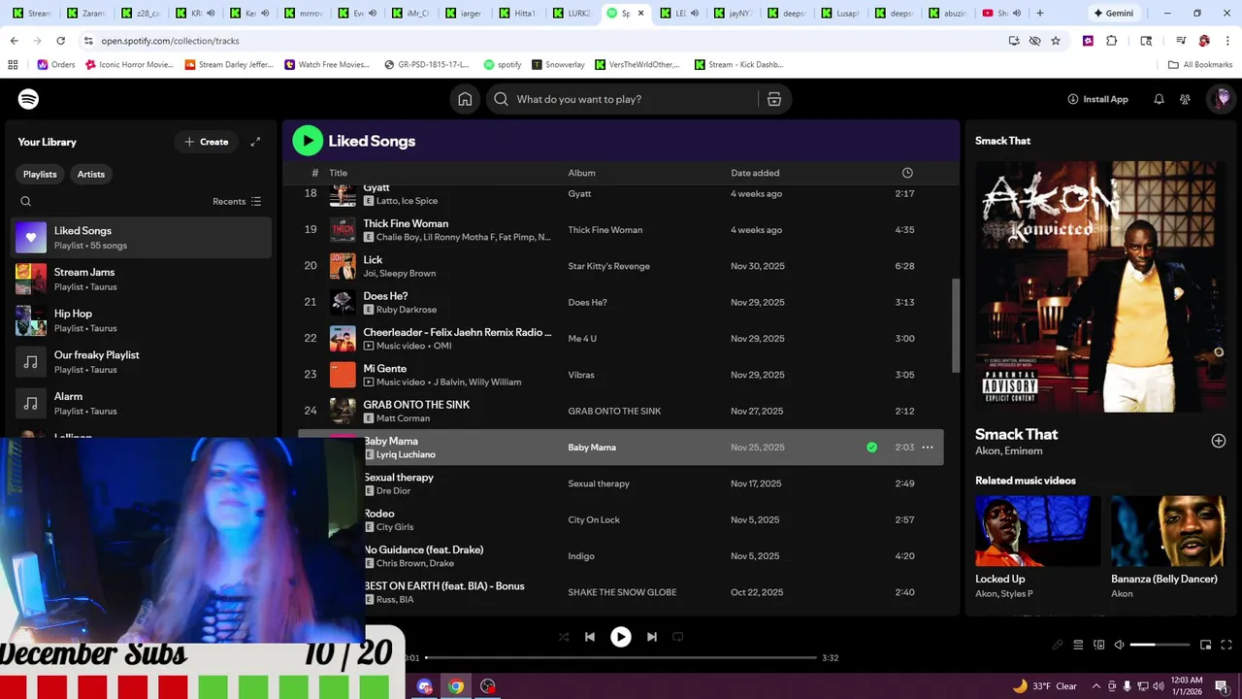The image size is (1242, 699).
Task: Mute the Spotify volume
Action: tap(1119, 645)
